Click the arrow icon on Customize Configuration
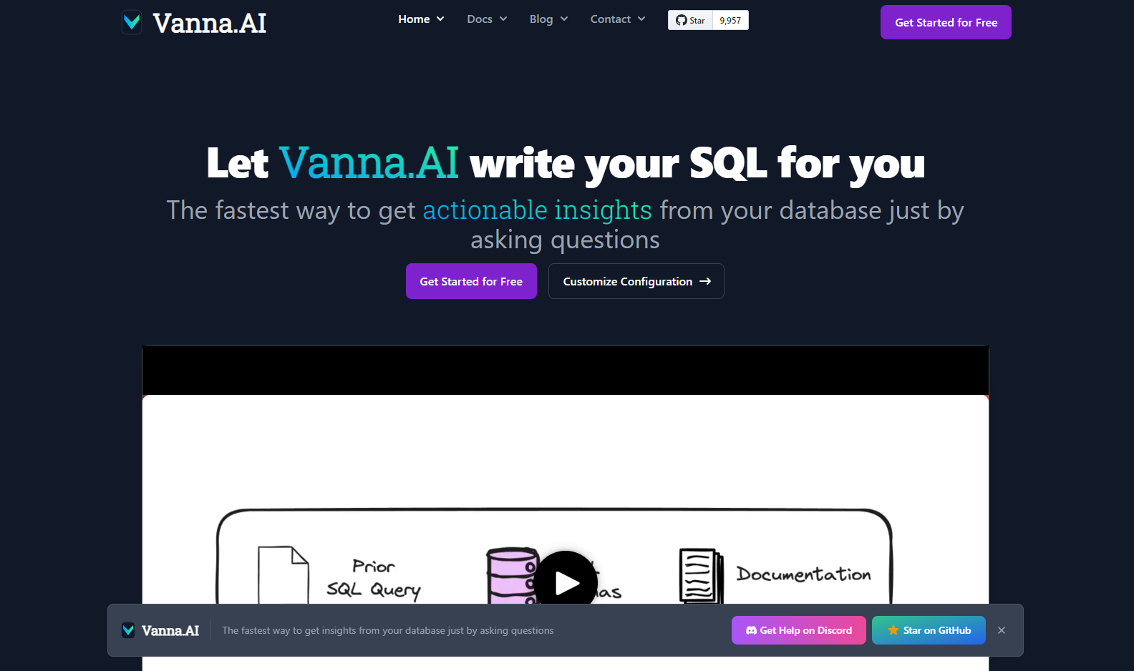Screen dimensions: 1134x671 tap(705, 281)
